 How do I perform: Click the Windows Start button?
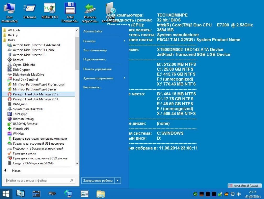click(6, 194)
